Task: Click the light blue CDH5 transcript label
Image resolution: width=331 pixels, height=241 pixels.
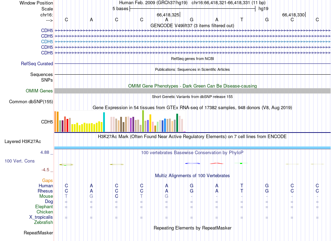Action: 47,42
